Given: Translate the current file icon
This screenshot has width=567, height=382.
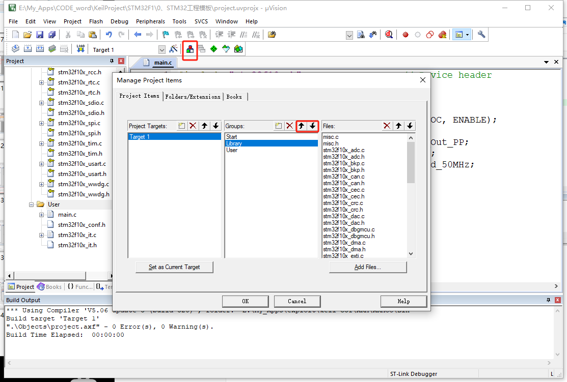Looking at the screenshot, I should (16, 49).
